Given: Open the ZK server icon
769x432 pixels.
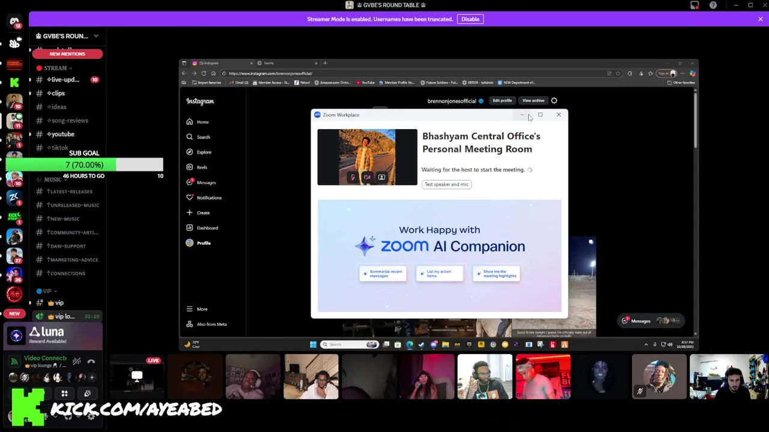Looking at the screenshot, I should (14, 197).
